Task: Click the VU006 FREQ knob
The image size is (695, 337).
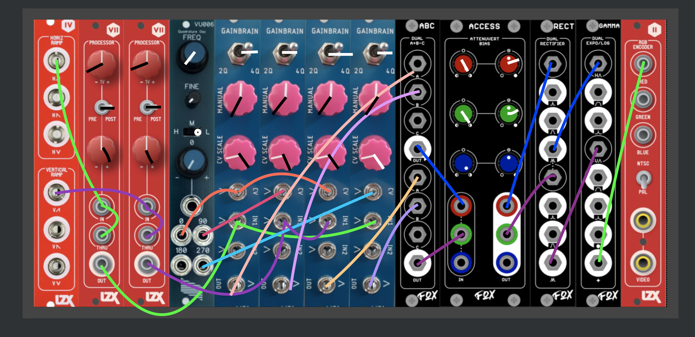Action: (x=192, y=57)
